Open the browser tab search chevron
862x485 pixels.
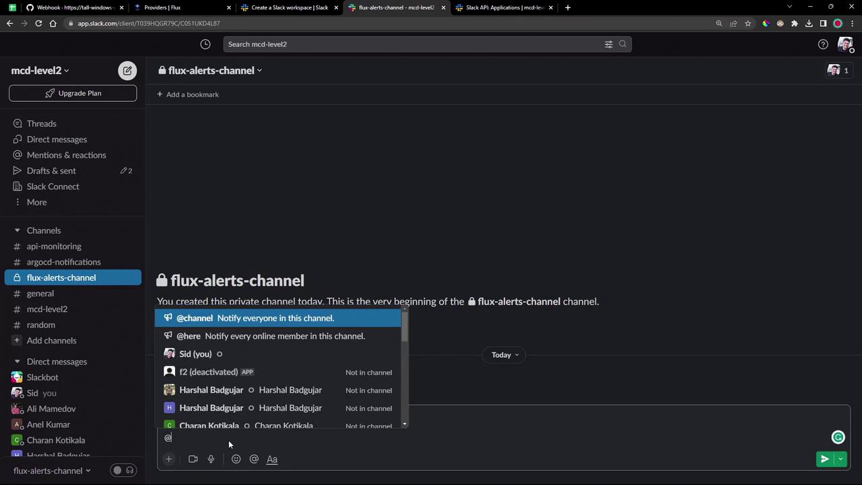click(x=789, y=7)
